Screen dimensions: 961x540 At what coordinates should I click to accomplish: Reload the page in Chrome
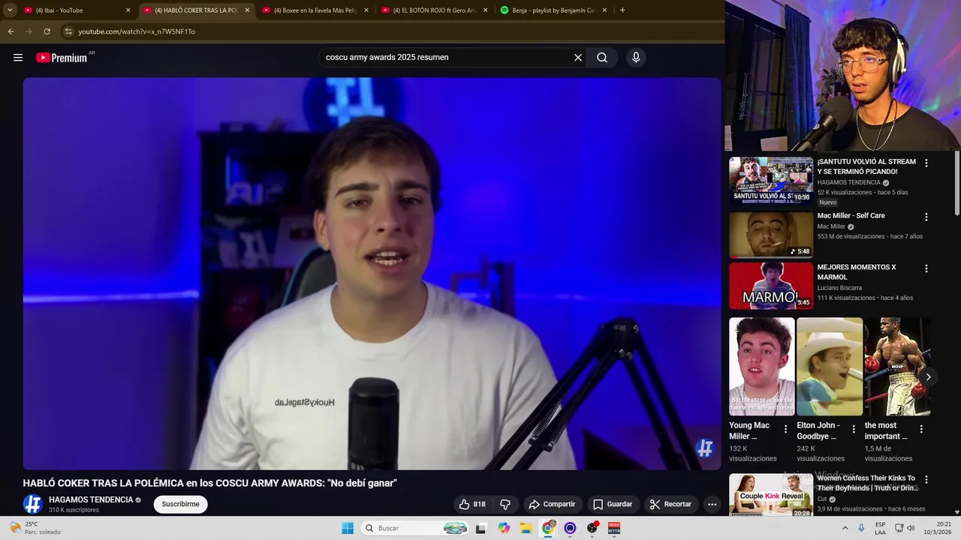(47, 31)
